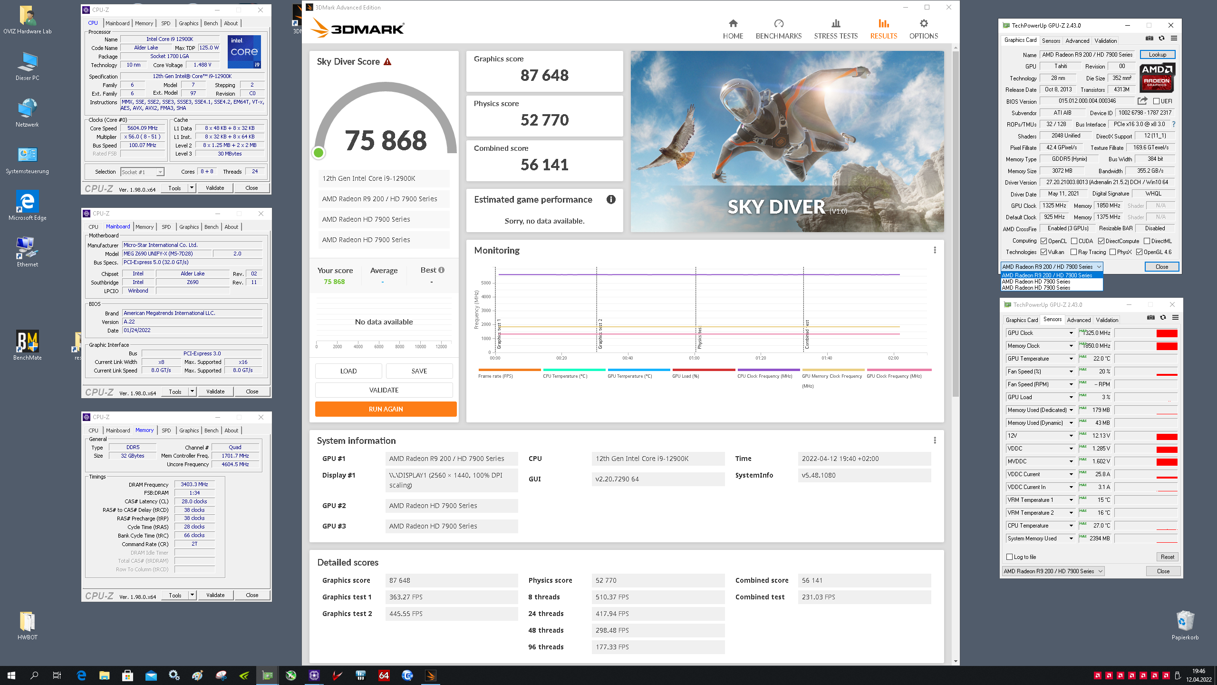
Task: Click the refresh icon in upper GPU-Z window
Action: (1161, 39)
